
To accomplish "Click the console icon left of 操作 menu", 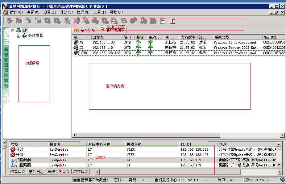I will [6, 12].
